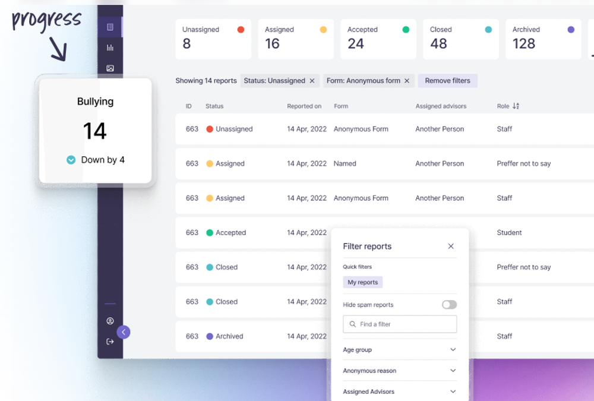
Task: Open the image/media section in the sidebar
Action: pyautogui.click(x=110, y=68)
